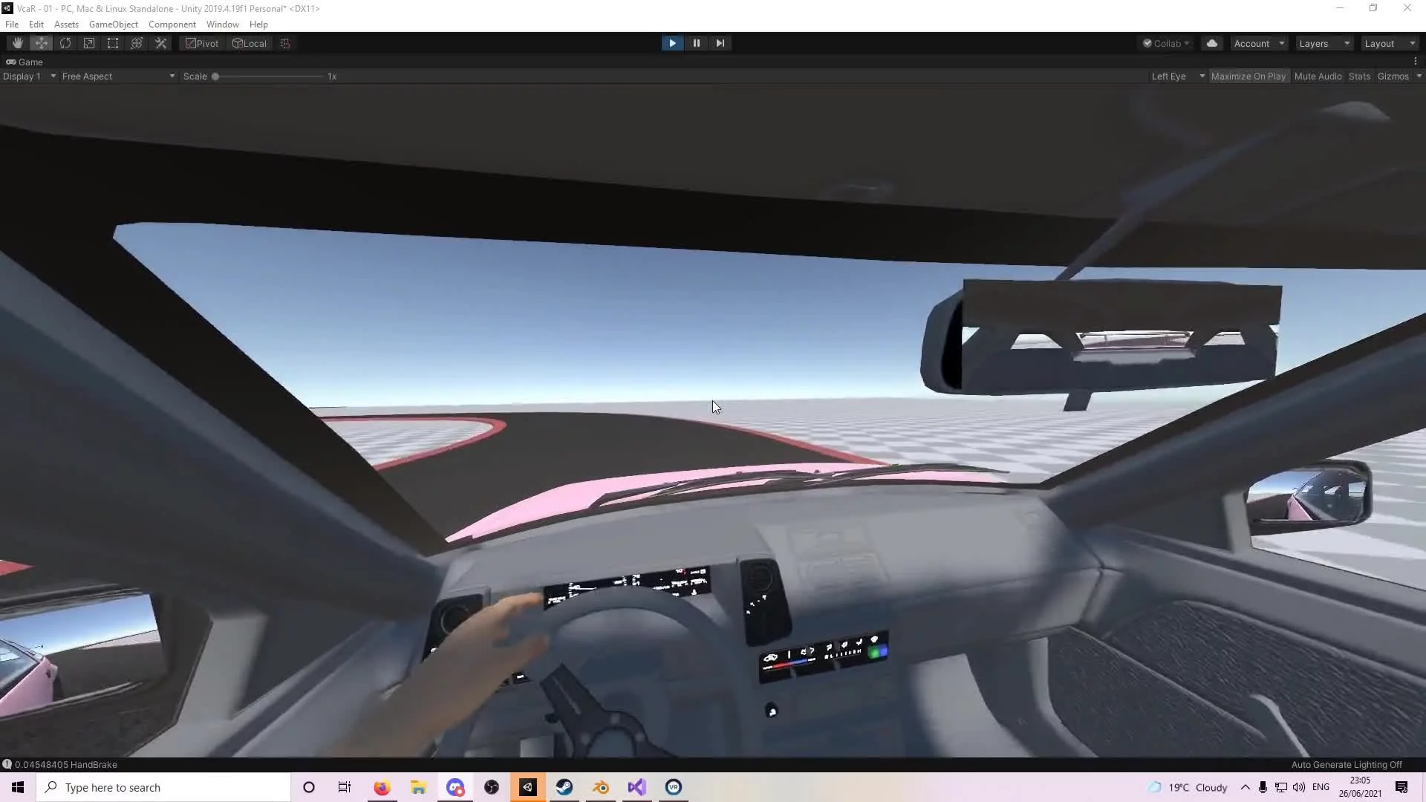Open custom editor tools icon
Image resolution: width=1426 pixels, height=802 pixels.
tap(160, 43)
